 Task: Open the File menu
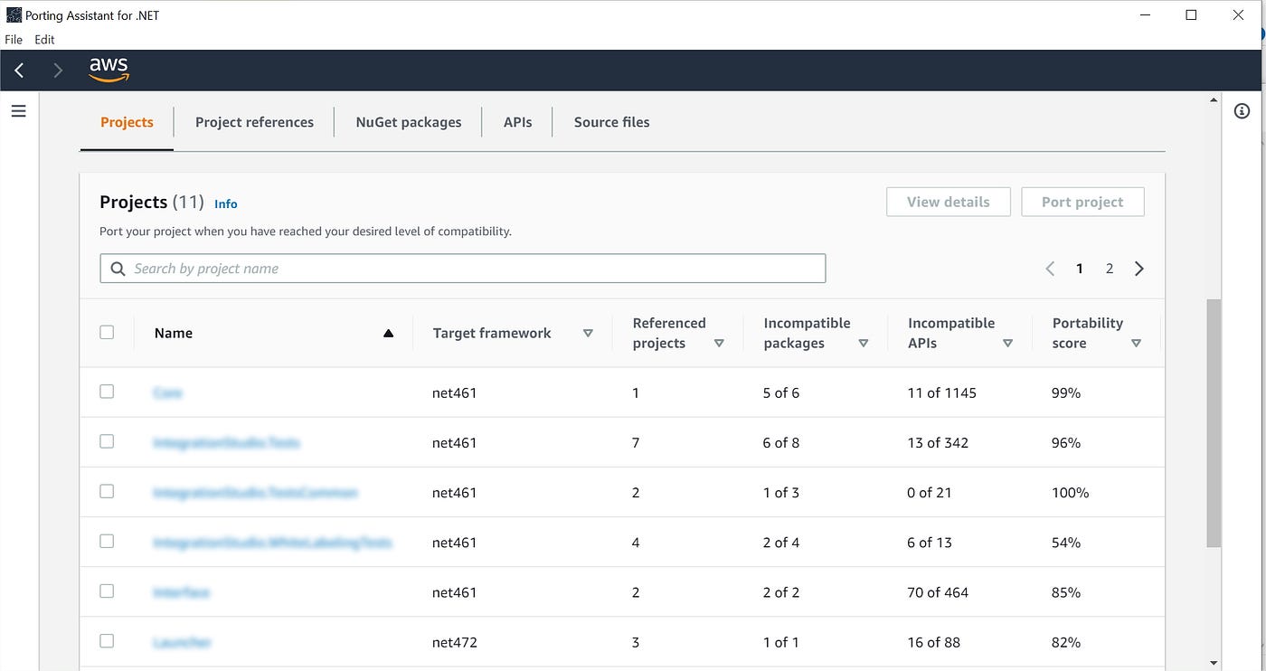click(13, 39)
